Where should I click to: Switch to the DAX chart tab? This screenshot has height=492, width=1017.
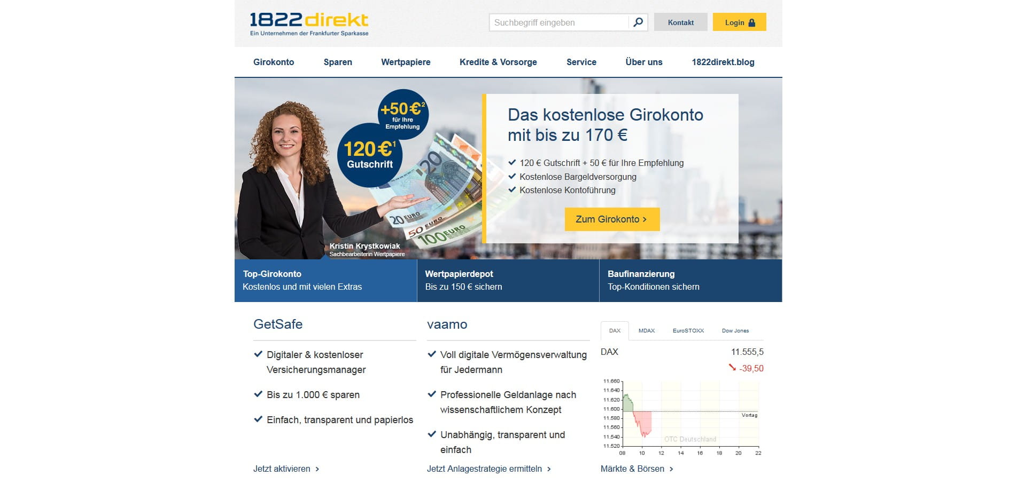click(615, 331)
